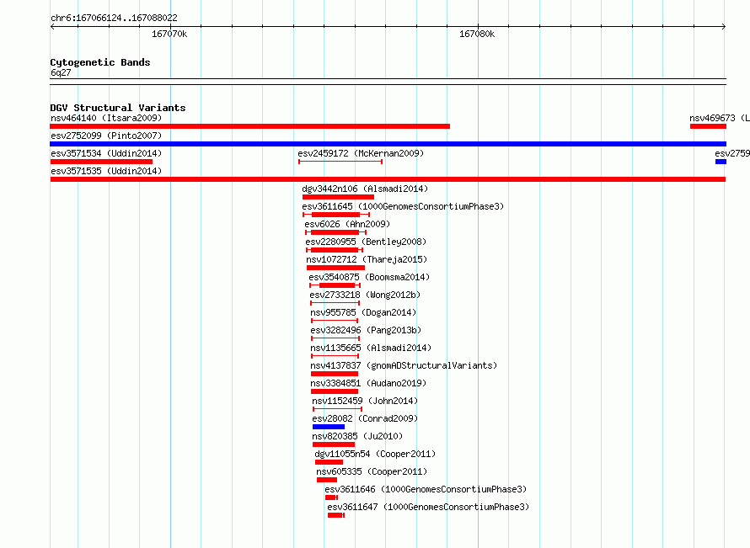Open the dgv3442n106 (Alsmadi2014) label
The height and width of the screenshot is (548, 750).
365,189
